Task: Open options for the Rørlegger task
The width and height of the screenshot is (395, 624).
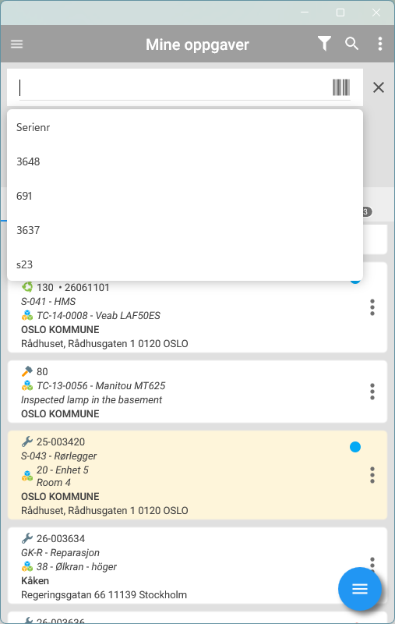Action: (372, 475)
